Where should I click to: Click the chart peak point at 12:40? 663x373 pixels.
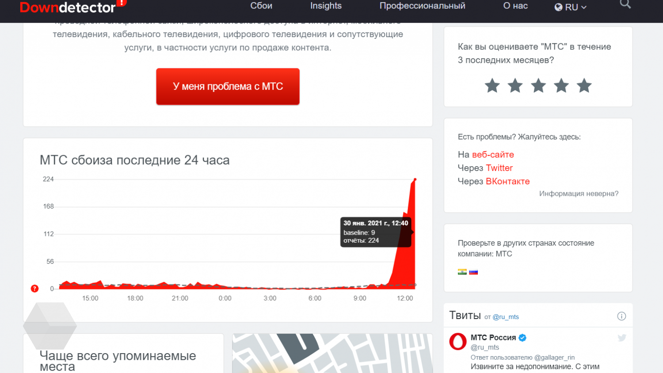pyautogui.click(x=415, y=179)
